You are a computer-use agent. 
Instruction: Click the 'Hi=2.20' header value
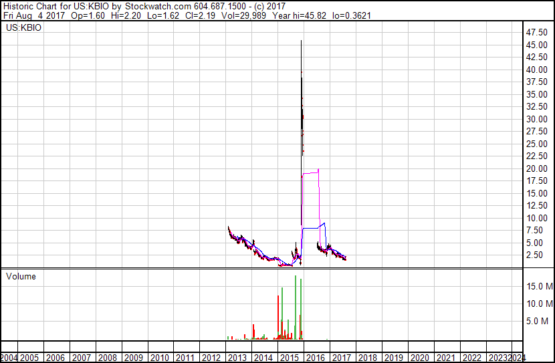(126, 15)
